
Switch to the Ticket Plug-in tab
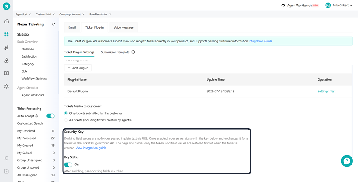[95, 27]
